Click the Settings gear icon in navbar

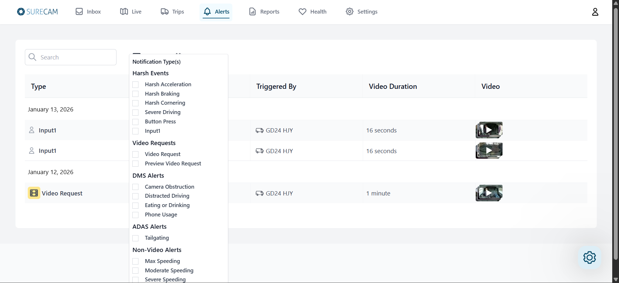click(x=350, y=12)
